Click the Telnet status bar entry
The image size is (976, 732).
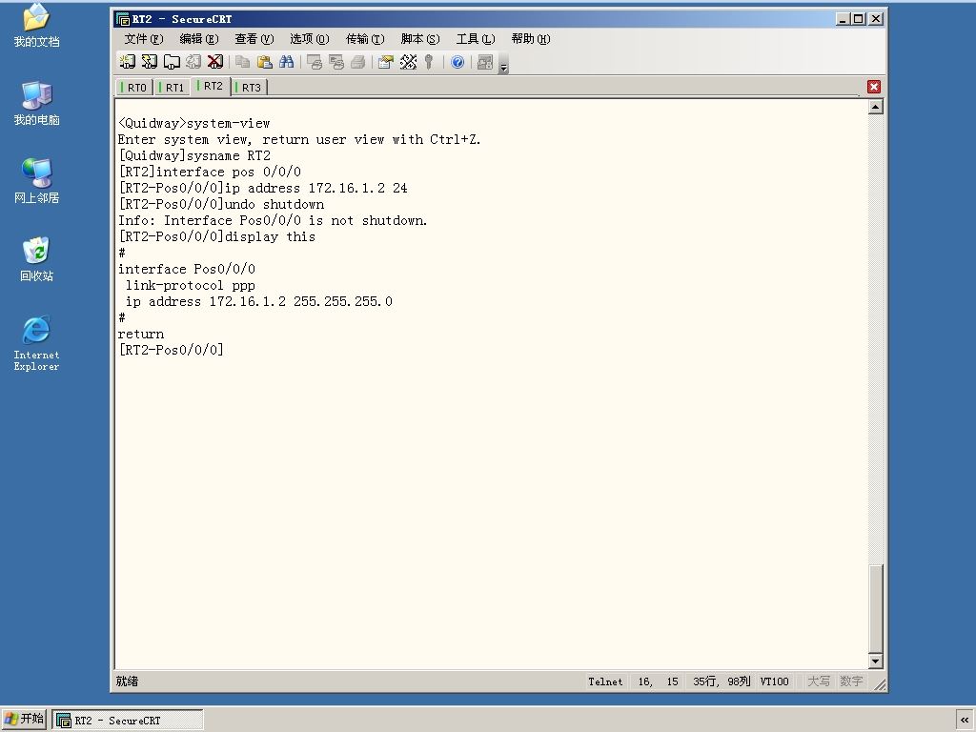(x=605, y=681)
